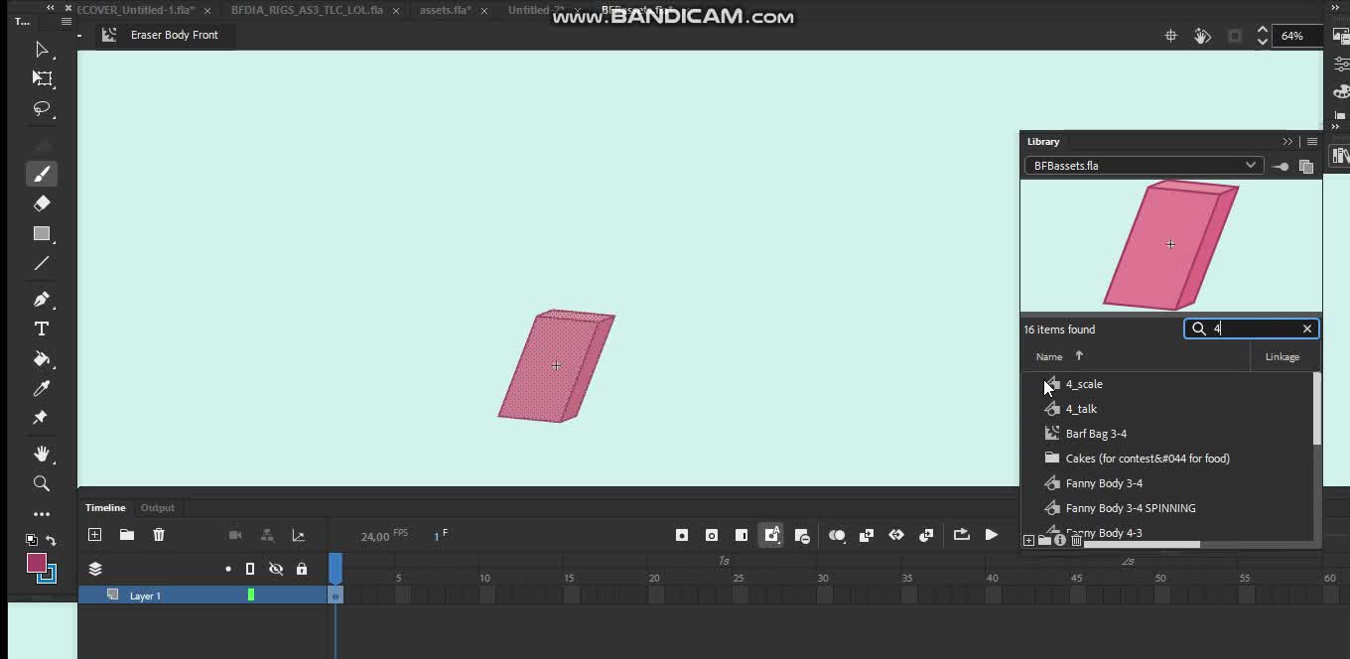Open the BFBassets.fla library document dropdown
The image size is (1350, 659).
click(x=1143, y=166)
